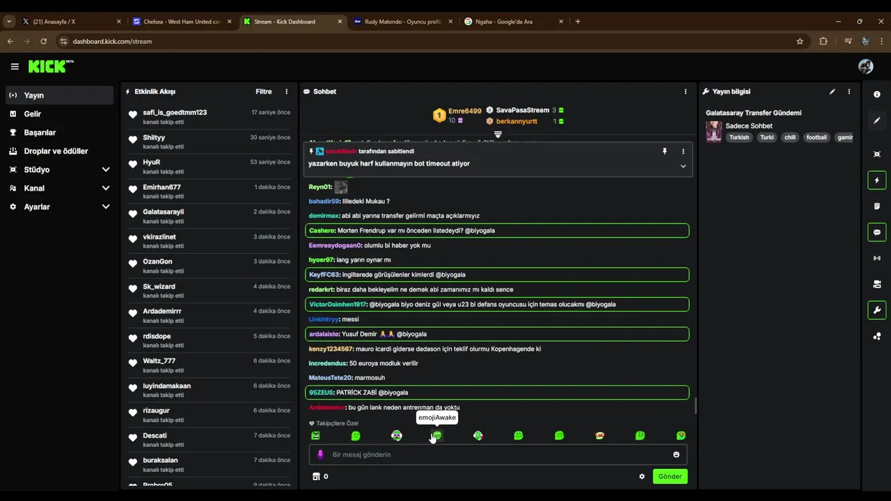Switch to the Chelsea - West Ham United tab
Image resolution: width=891 pixels, height=501 pixels.
tap(182, 22)
